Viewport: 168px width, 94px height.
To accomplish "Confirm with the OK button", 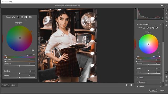I will pos(153,90).
